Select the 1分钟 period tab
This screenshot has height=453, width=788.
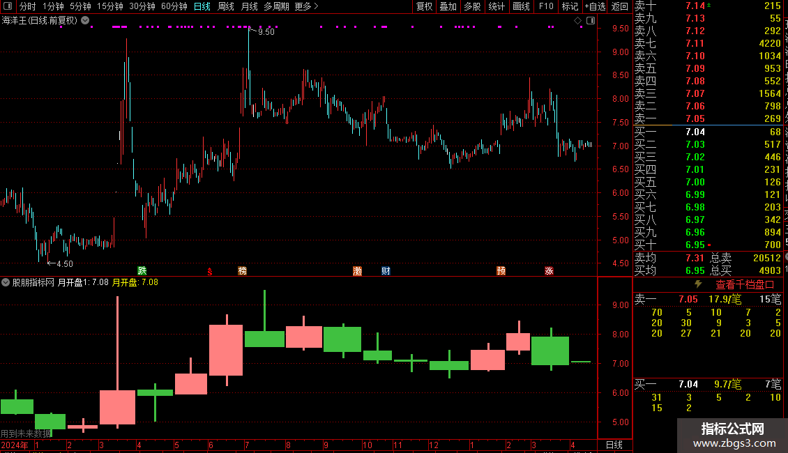click(53, 6)
